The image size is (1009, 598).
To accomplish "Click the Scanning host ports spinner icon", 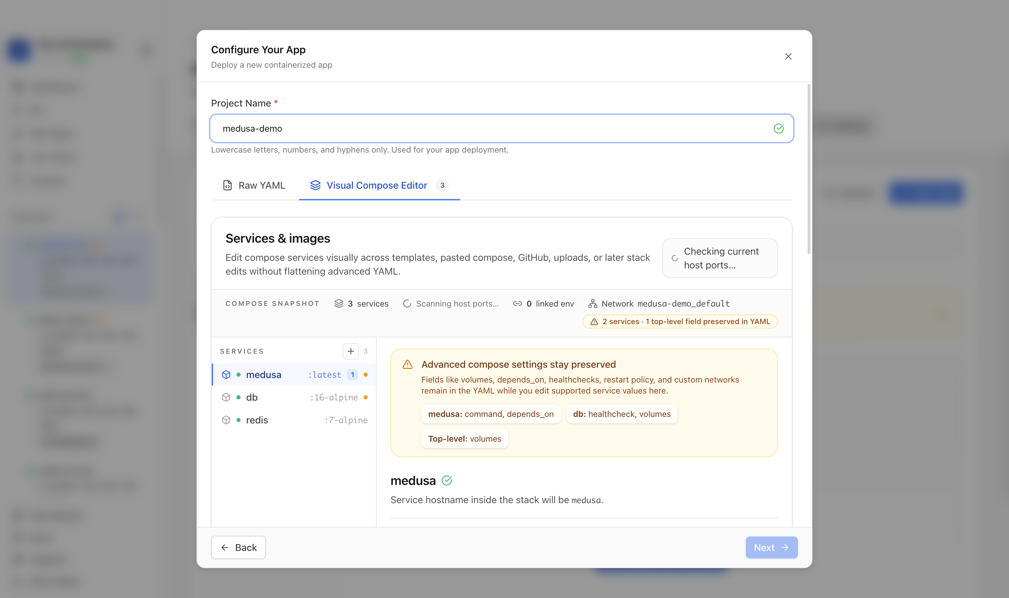I will pyautogui.click(x=407, y=303).
